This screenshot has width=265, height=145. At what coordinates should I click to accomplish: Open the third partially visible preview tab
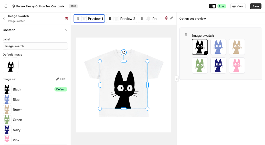click(148, 19)
